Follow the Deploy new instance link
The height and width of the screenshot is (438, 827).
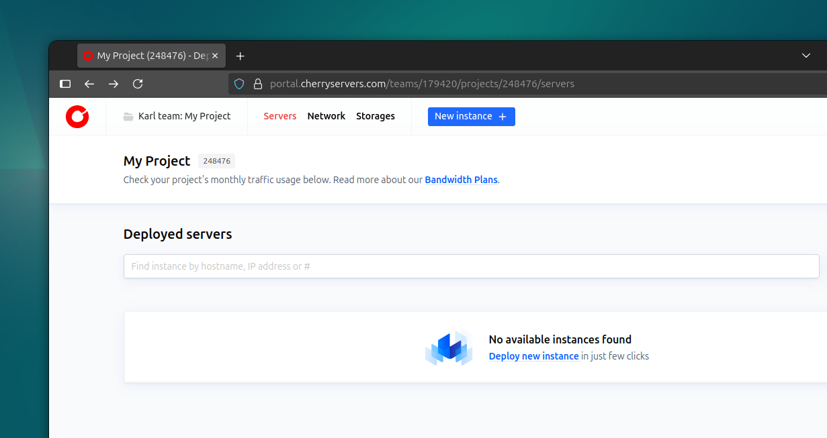pos(534,356)
